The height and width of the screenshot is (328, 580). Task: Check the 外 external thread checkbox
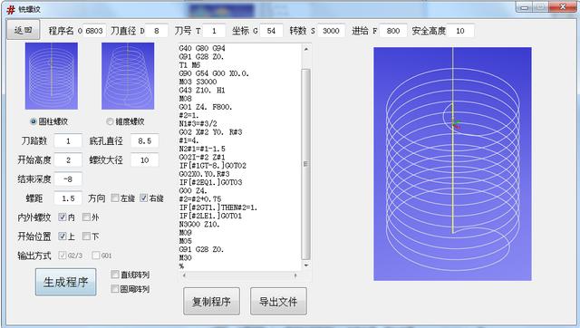click(x=86, y=217)
